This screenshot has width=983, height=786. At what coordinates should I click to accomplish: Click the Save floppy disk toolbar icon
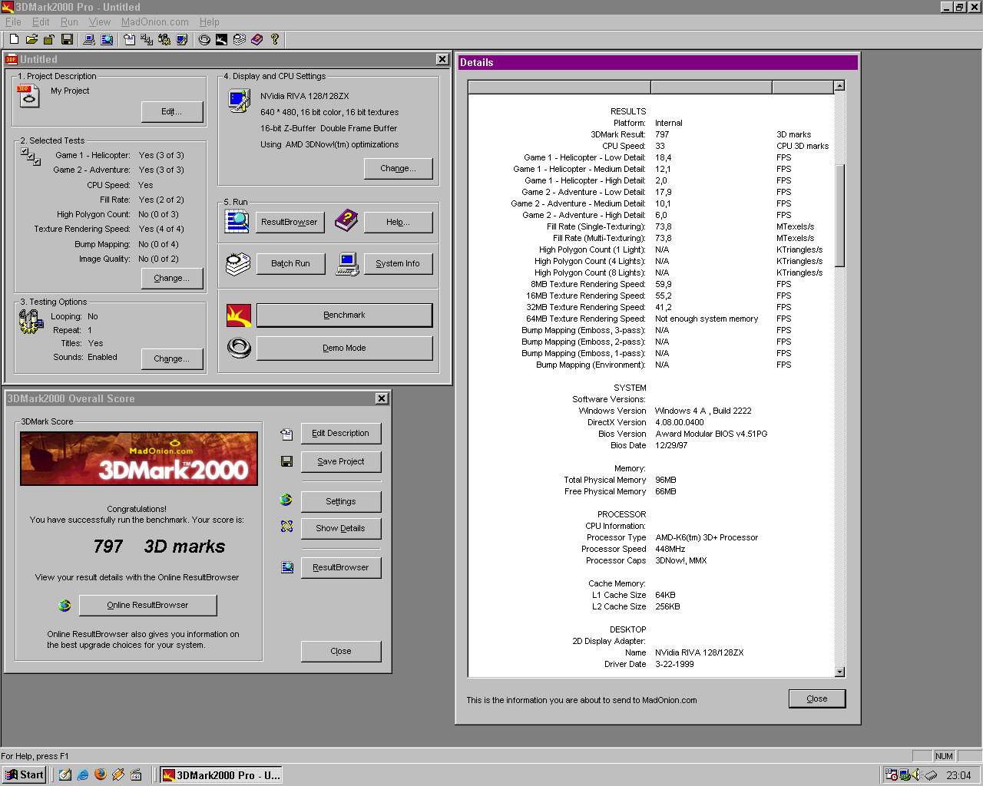coord(67,39)
